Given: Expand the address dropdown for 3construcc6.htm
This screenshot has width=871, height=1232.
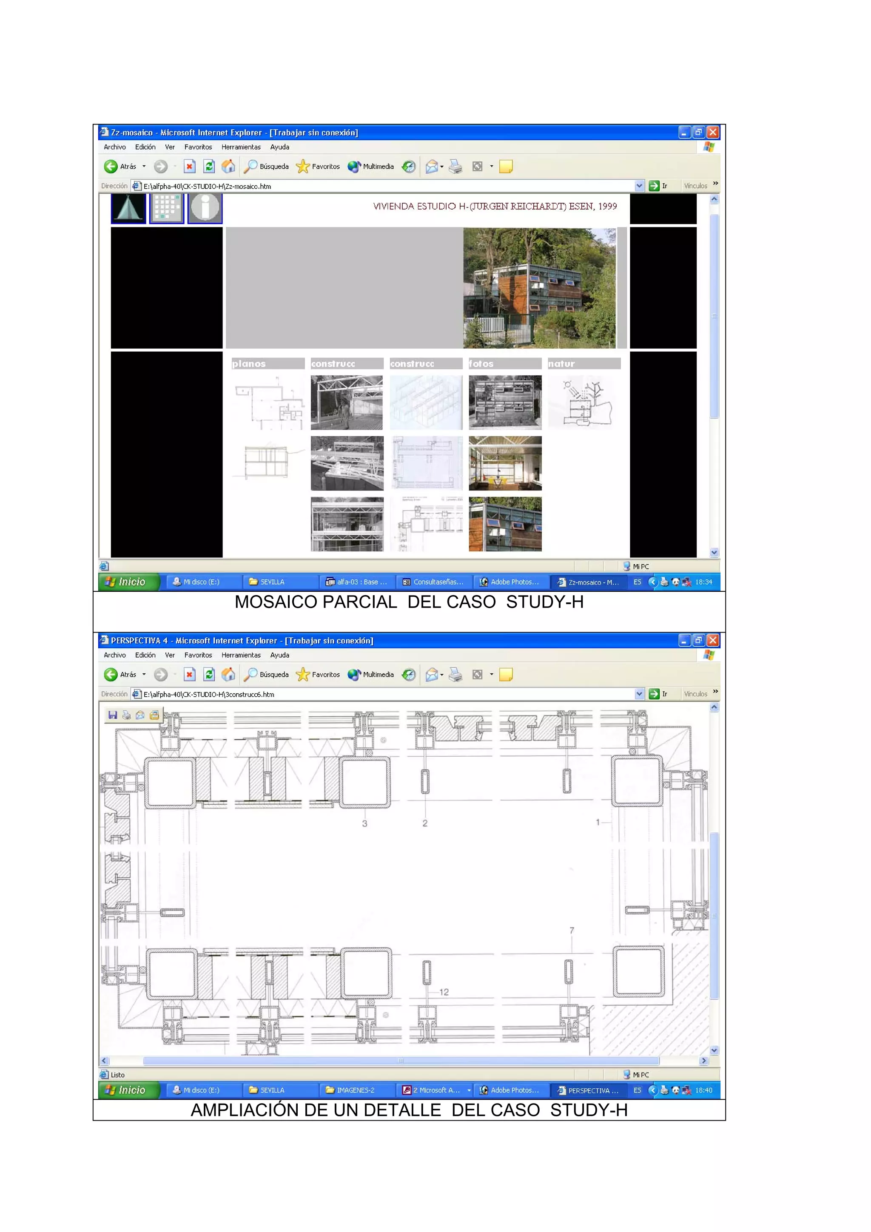Looking at the screenshot, I should pyautogui.click(x=639, y=694).
